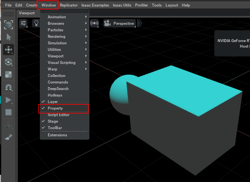Select the paint brush tool
250x182 pixels.
point(9,137)
